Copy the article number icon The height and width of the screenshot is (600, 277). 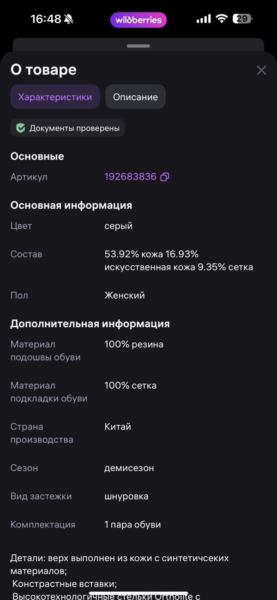pyautogui.click(x=165, y=177)
